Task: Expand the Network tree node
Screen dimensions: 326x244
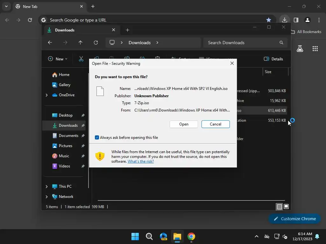Action: coord(46,197)
